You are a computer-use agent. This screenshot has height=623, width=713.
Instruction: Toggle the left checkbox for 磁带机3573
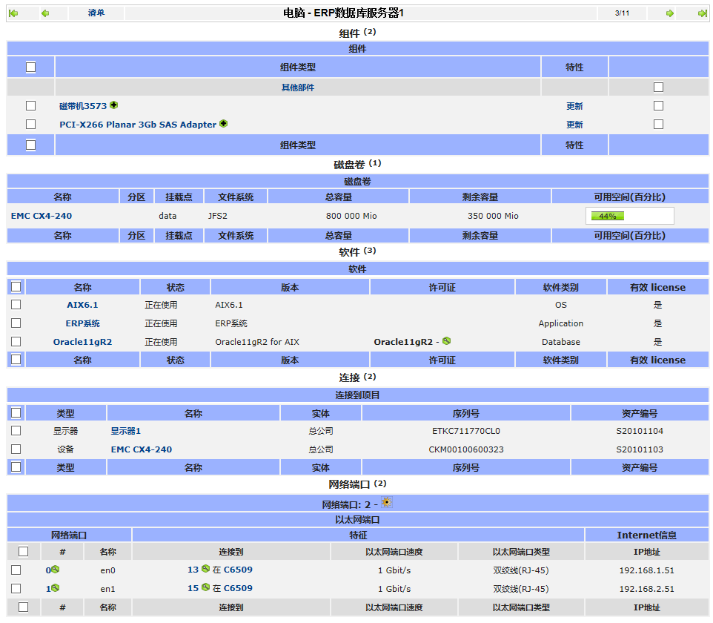30,105
